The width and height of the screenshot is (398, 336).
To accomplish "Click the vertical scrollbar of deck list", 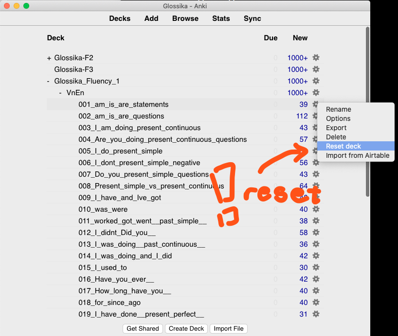I will click(x=367, y=112).
